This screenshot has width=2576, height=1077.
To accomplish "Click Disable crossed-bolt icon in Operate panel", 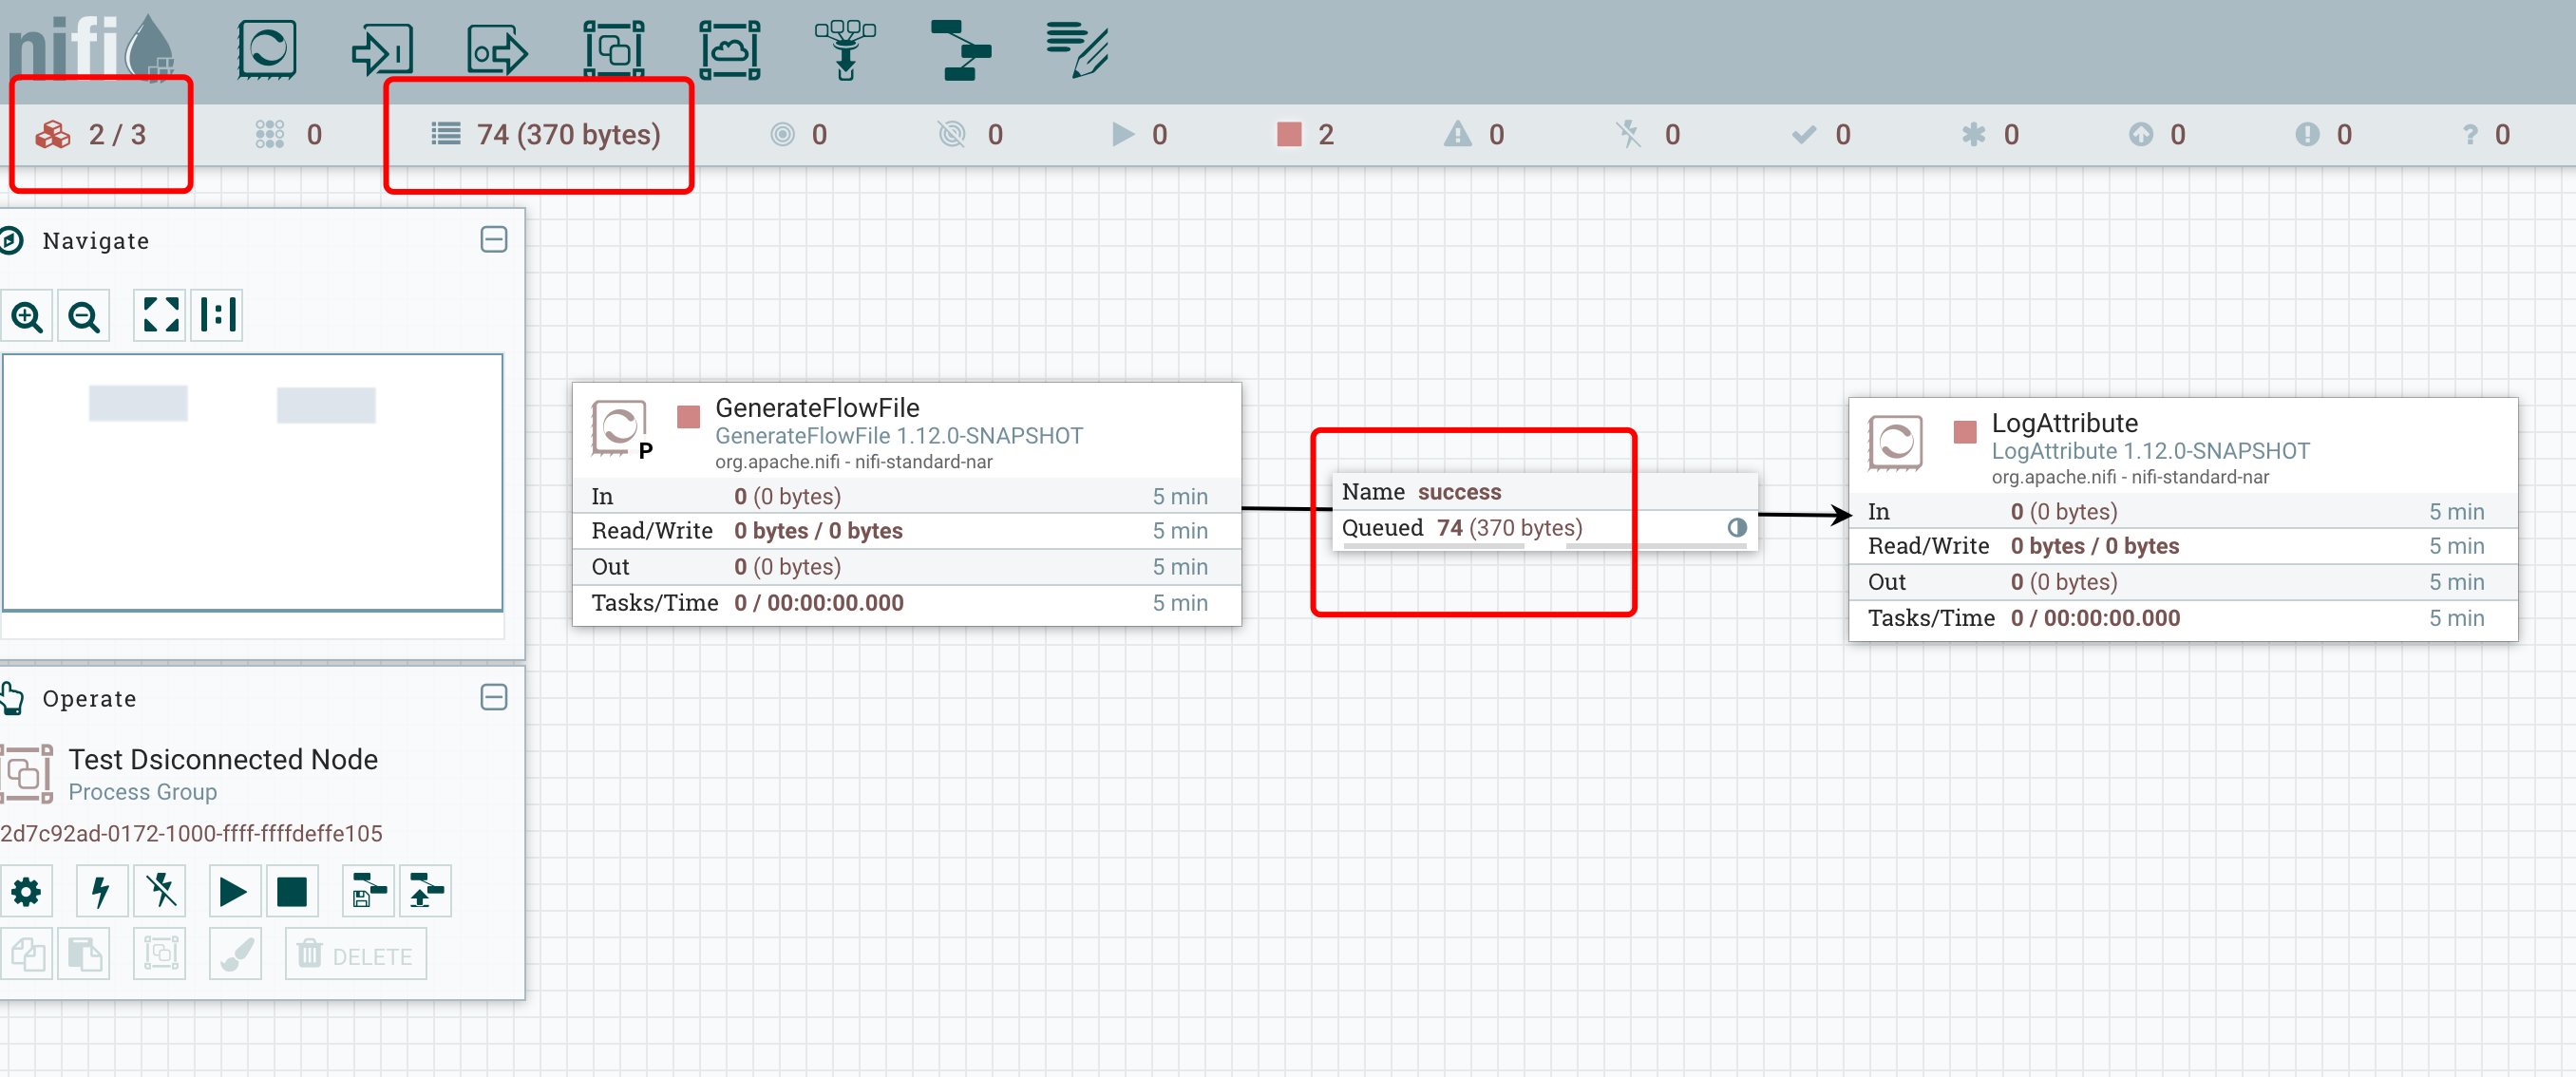I will [160, 891].
